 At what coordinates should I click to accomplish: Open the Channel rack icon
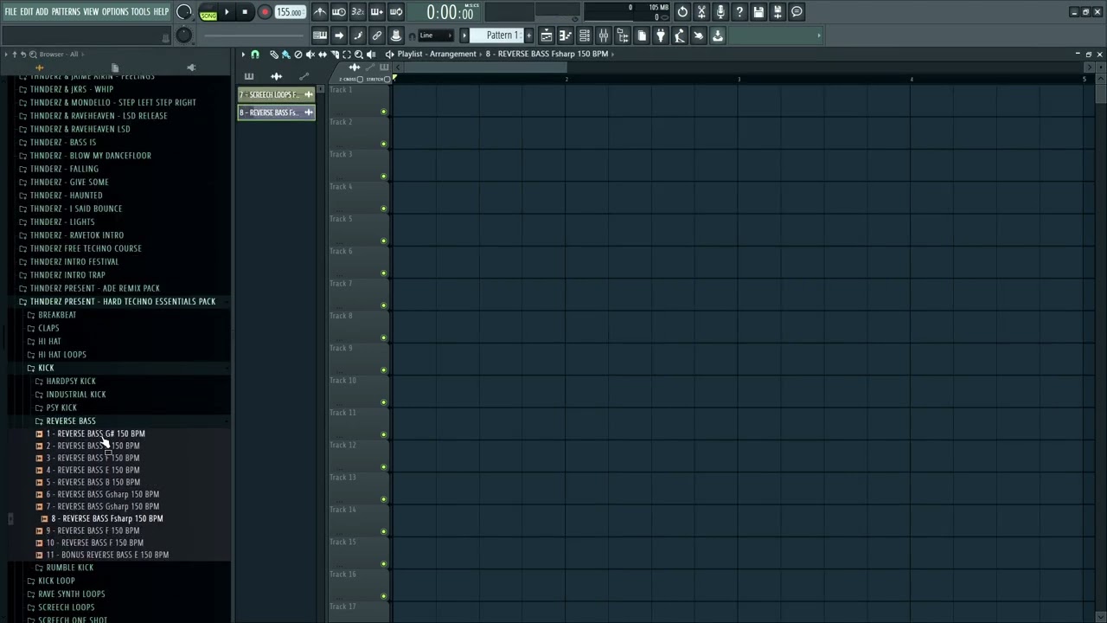coord(585,35)
